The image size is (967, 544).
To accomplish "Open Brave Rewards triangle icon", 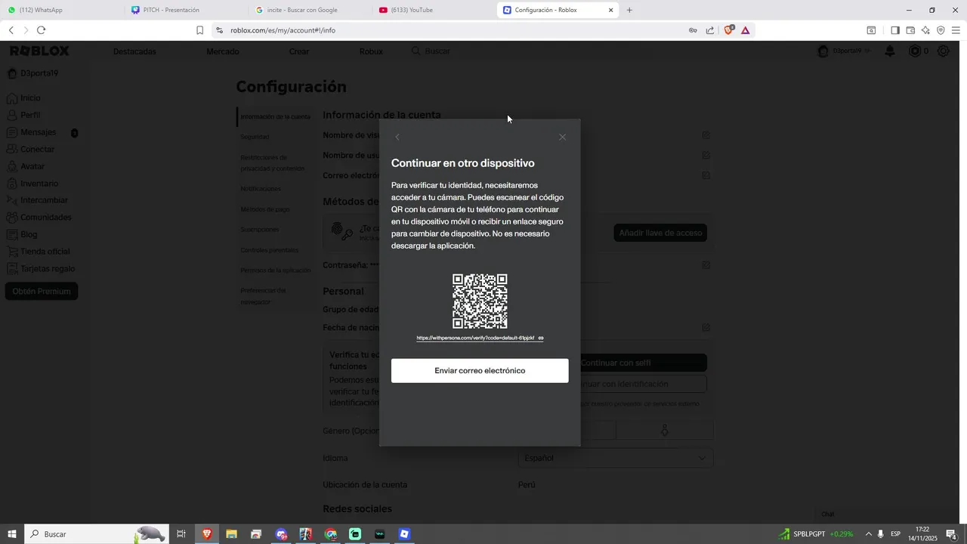I will point(746,30).
